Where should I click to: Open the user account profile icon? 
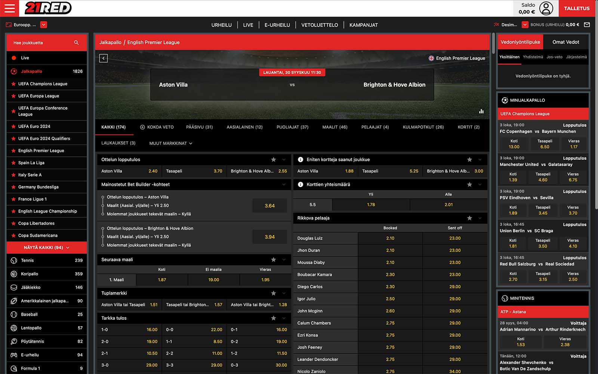pos(546,8)
